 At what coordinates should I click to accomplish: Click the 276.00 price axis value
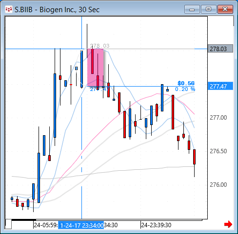(x=218, y=185)
